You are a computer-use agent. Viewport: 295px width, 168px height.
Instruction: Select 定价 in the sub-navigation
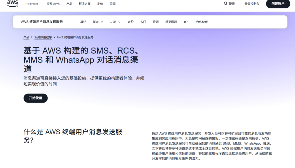click(x=131, y=22)
